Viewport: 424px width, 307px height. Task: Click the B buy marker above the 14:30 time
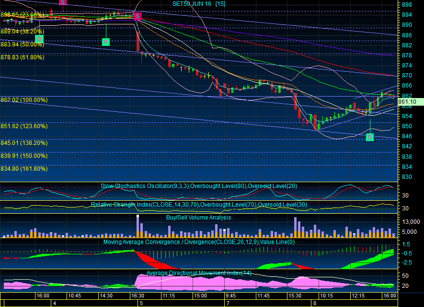[106, 42]
